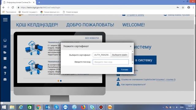Launch Internet Explorer from taskbar
196x110 pixels.
tap(21, 107)
